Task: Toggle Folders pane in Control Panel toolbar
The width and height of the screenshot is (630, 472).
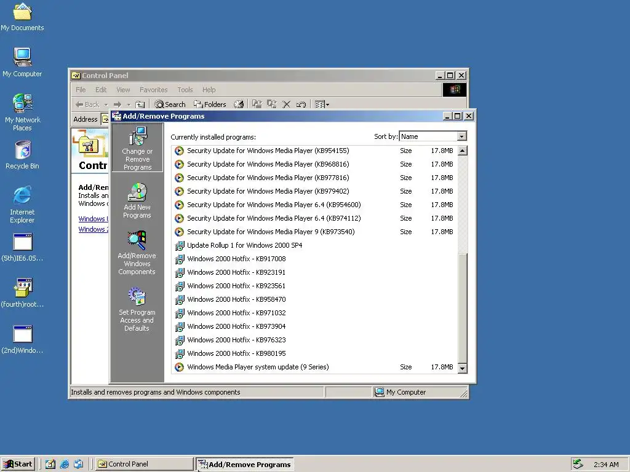Action: pyautogui.click(x=210, y=104)
